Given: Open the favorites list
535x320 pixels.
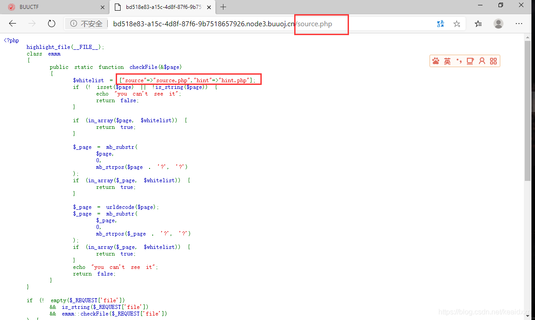Looking at the screenshot, I should (x=478, y=24).
